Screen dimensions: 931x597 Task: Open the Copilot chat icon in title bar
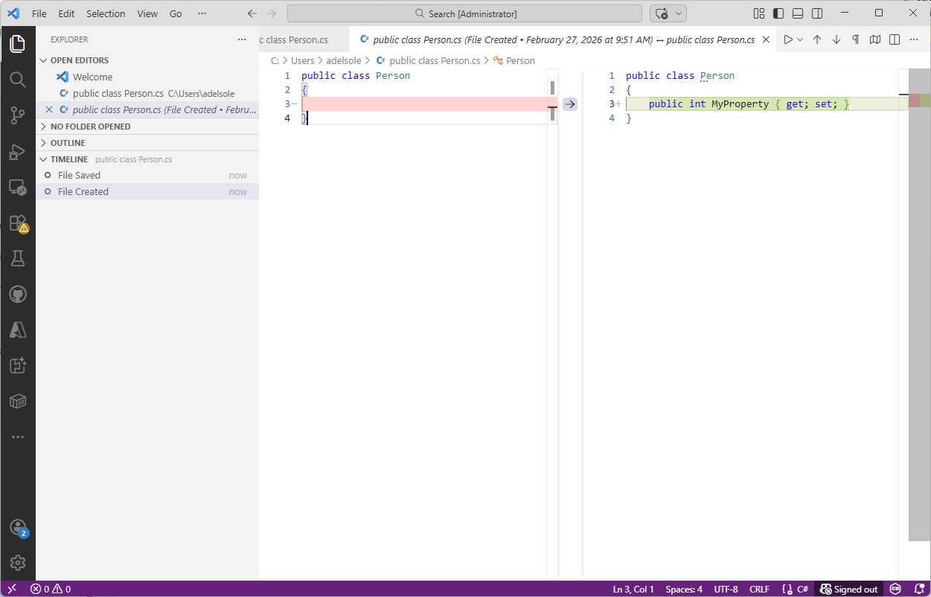tap(662, 13)
